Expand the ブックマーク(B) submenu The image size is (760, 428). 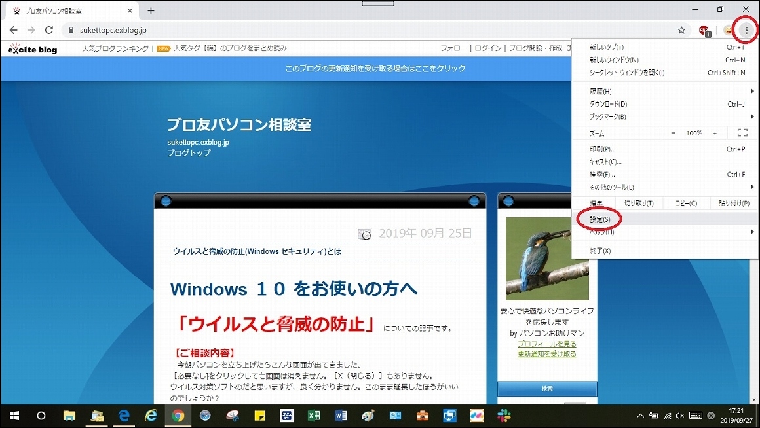pos(666,116)
